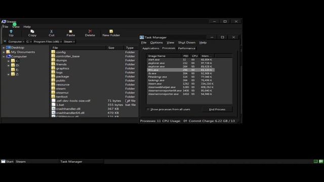Click the Start menu flag icon
This screenshot has width=324, height=182.
(x=4, y=161)
